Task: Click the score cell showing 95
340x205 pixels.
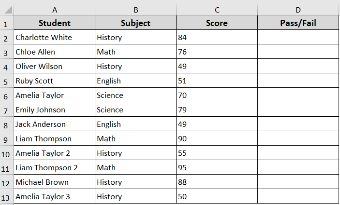Action: point(217,168)
